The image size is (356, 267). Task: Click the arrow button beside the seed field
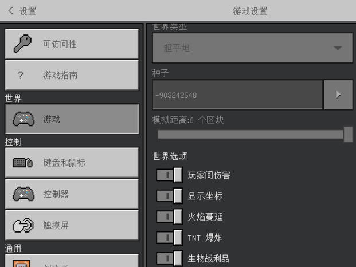tap(338, 95)
